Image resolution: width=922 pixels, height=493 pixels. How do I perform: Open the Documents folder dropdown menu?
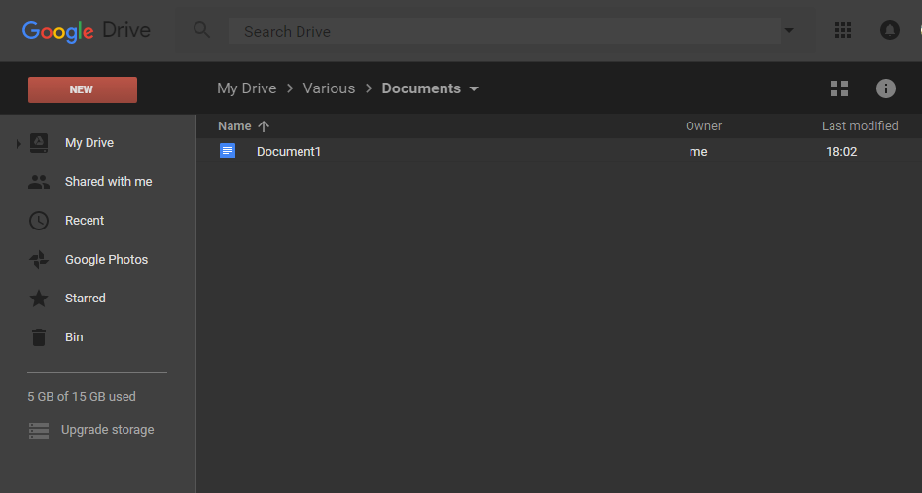pos(474,88)
